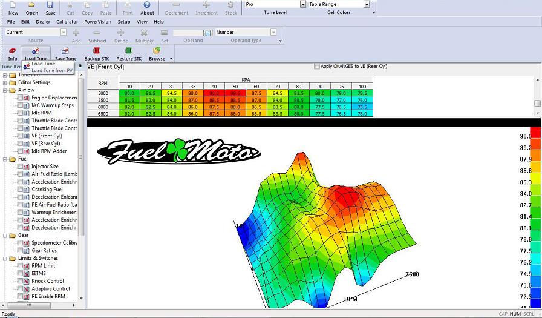Click the Info icon
Viewport: 542px width, 318px height.
point(13,51)
